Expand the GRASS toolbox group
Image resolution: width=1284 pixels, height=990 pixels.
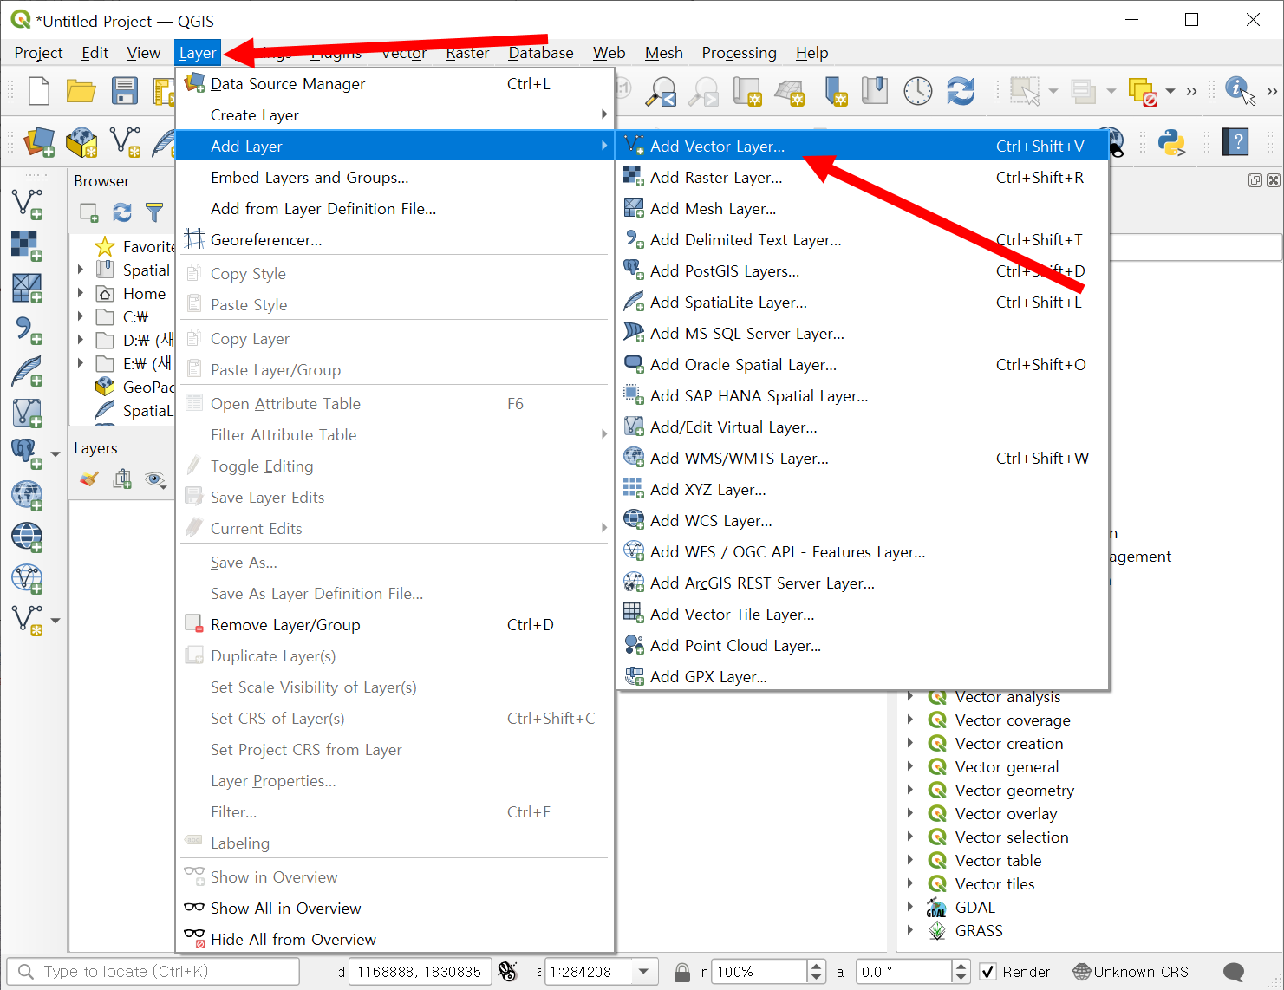910,930
